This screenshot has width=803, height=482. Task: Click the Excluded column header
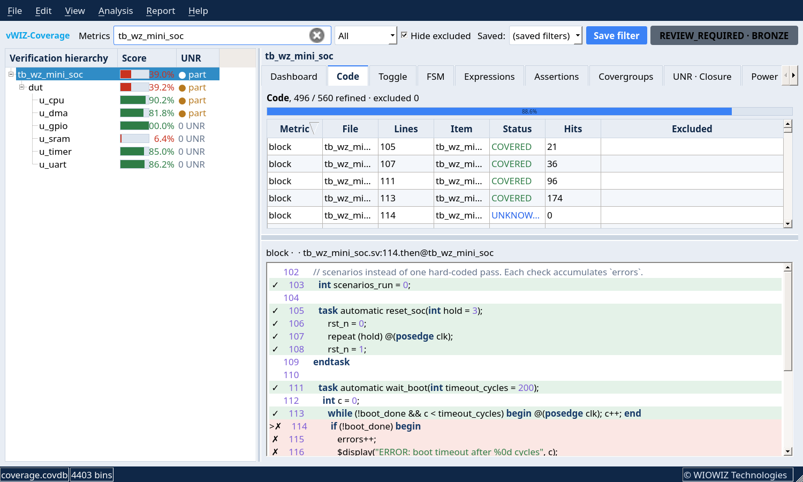click(692, 129)
